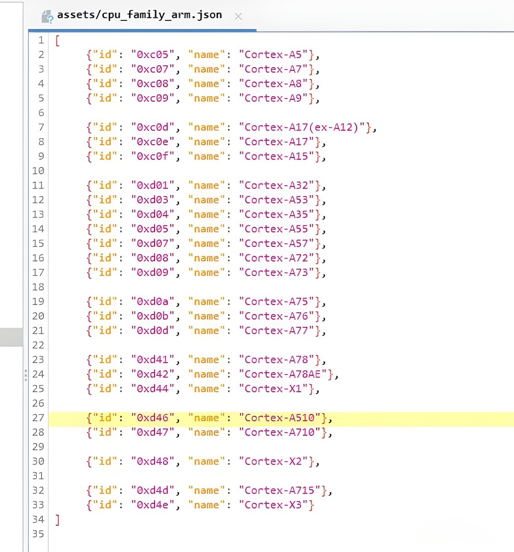Click the "0xd08" id value
This screenshot has height=552, width=514.
153,258
